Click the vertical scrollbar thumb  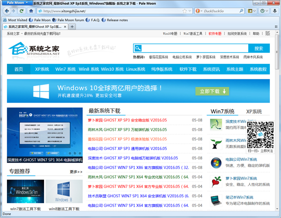(277, 52)
